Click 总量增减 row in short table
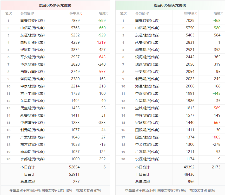The width and height of the screenshot is (226, 196). click(x=170, y=182)
